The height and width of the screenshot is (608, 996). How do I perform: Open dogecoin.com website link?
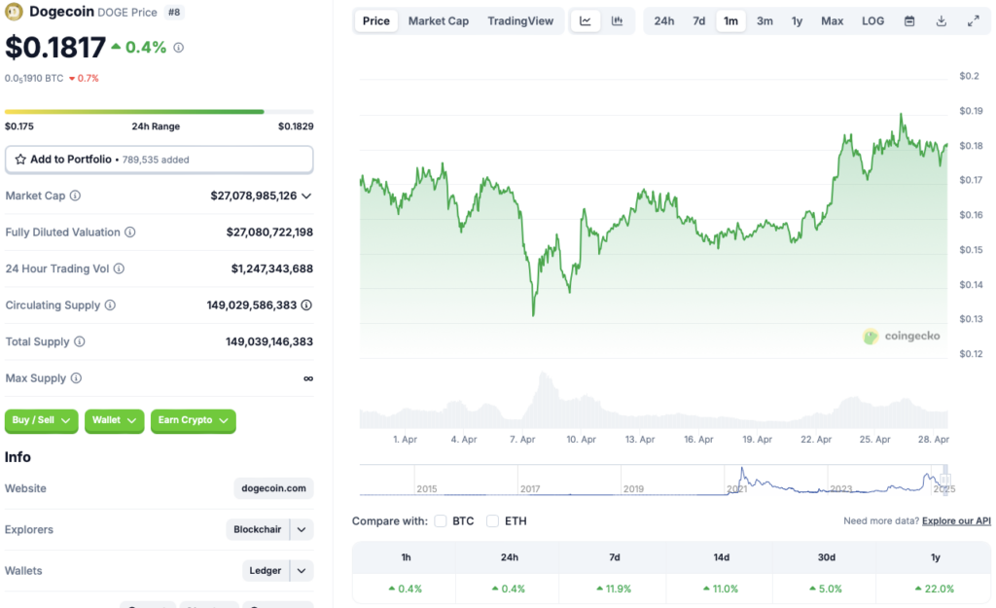pyautogui.click(x=273, y=488)
